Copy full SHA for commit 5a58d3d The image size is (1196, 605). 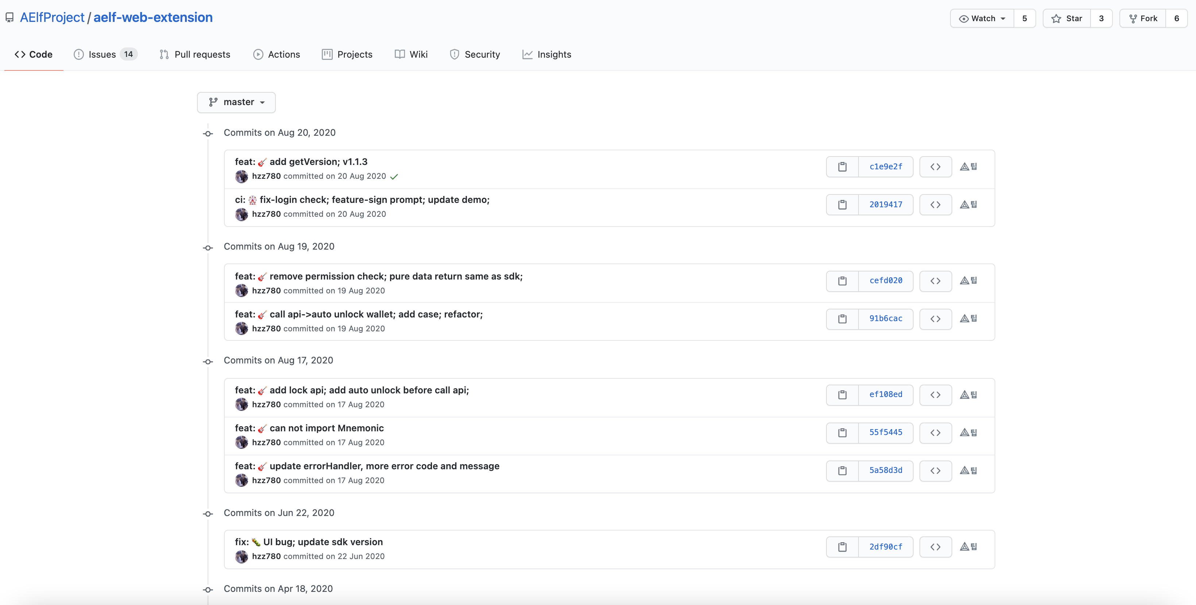pos(842,471)
